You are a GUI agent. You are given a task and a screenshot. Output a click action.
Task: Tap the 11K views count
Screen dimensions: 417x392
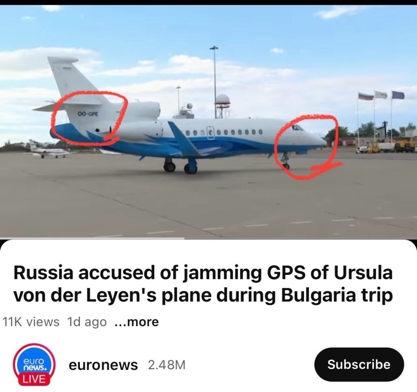point(31,322)
